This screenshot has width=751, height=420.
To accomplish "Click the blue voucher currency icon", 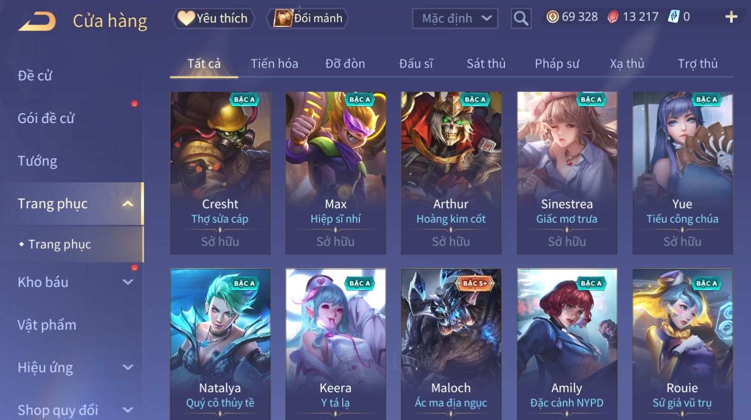I will pos(674,17).
